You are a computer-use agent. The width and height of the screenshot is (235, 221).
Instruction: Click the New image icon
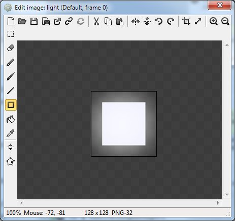(x=11, y=21)
